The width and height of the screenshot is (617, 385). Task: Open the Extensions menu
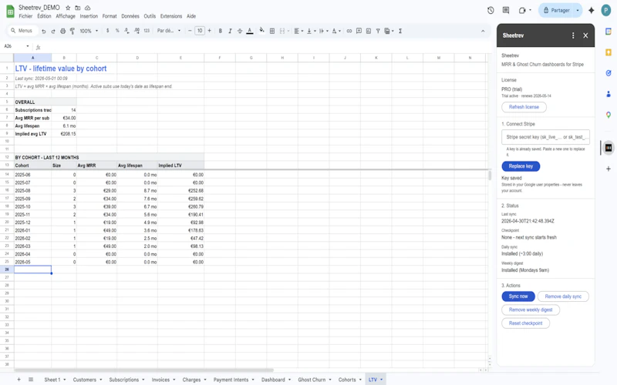pyautogui.click(x=171, y=16)
